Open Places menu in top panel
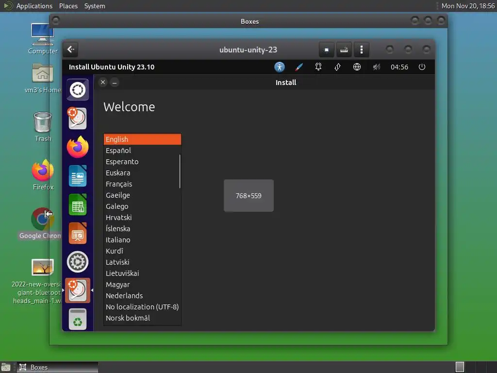This screenshot has width=497, height=373. [x=68, y=6]
